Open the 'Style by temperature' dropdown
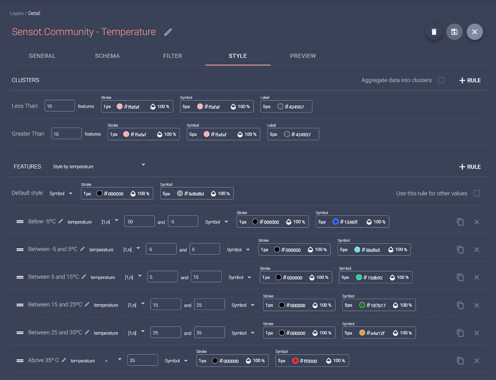Screen dimensions: 496x380 [143, 165]
